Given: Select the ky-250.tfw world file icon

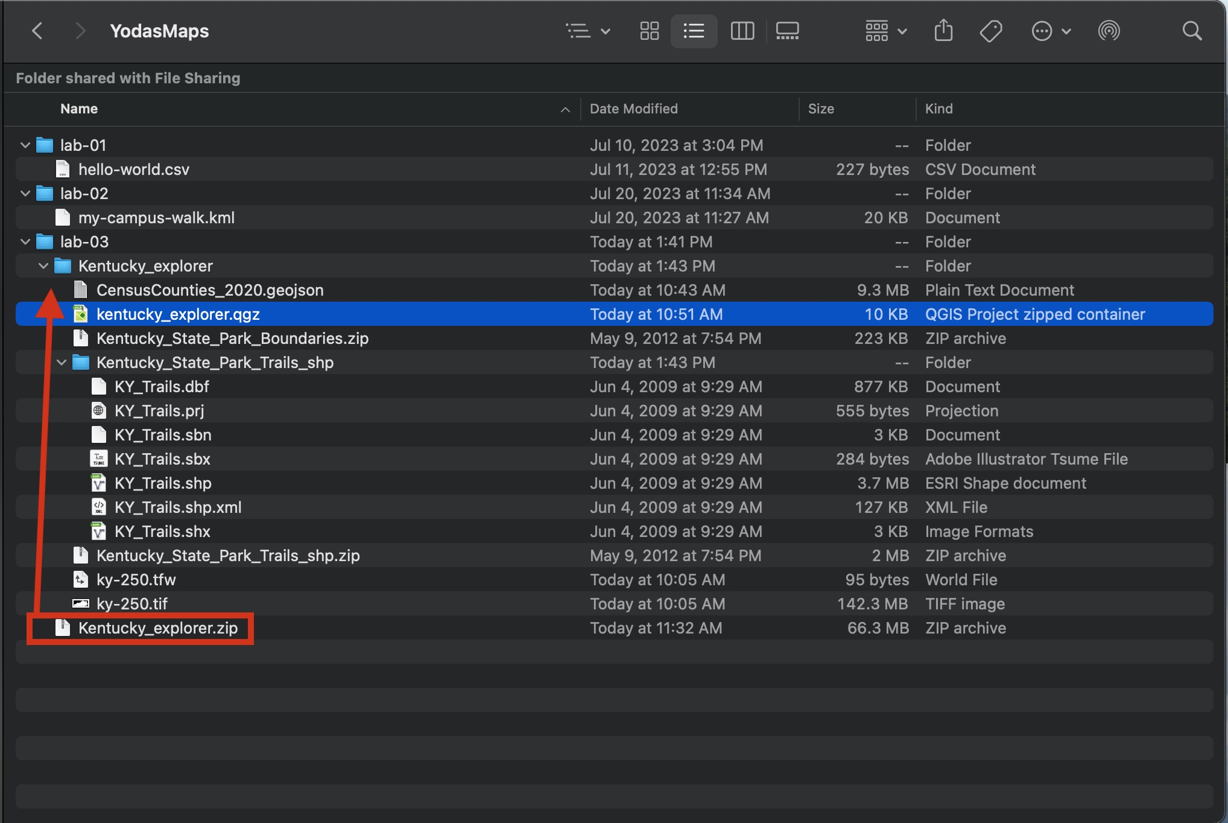Looking at the screenshot, I should click(81, 580).
